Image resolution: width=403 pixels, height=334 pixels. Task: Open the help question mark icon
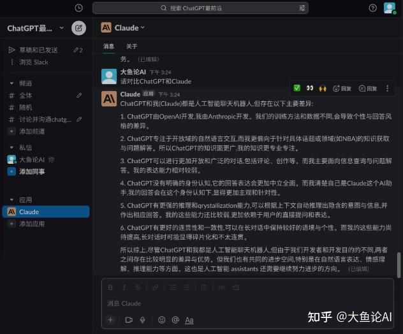point(372,8)
